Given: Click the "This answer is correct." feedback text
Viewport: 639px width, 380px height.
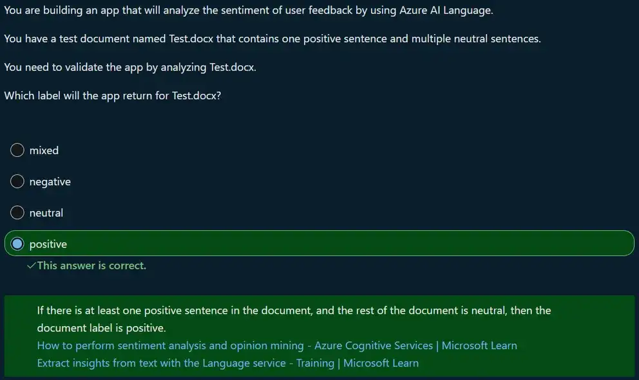Looking at the screenshot, I should coord(91,266).
